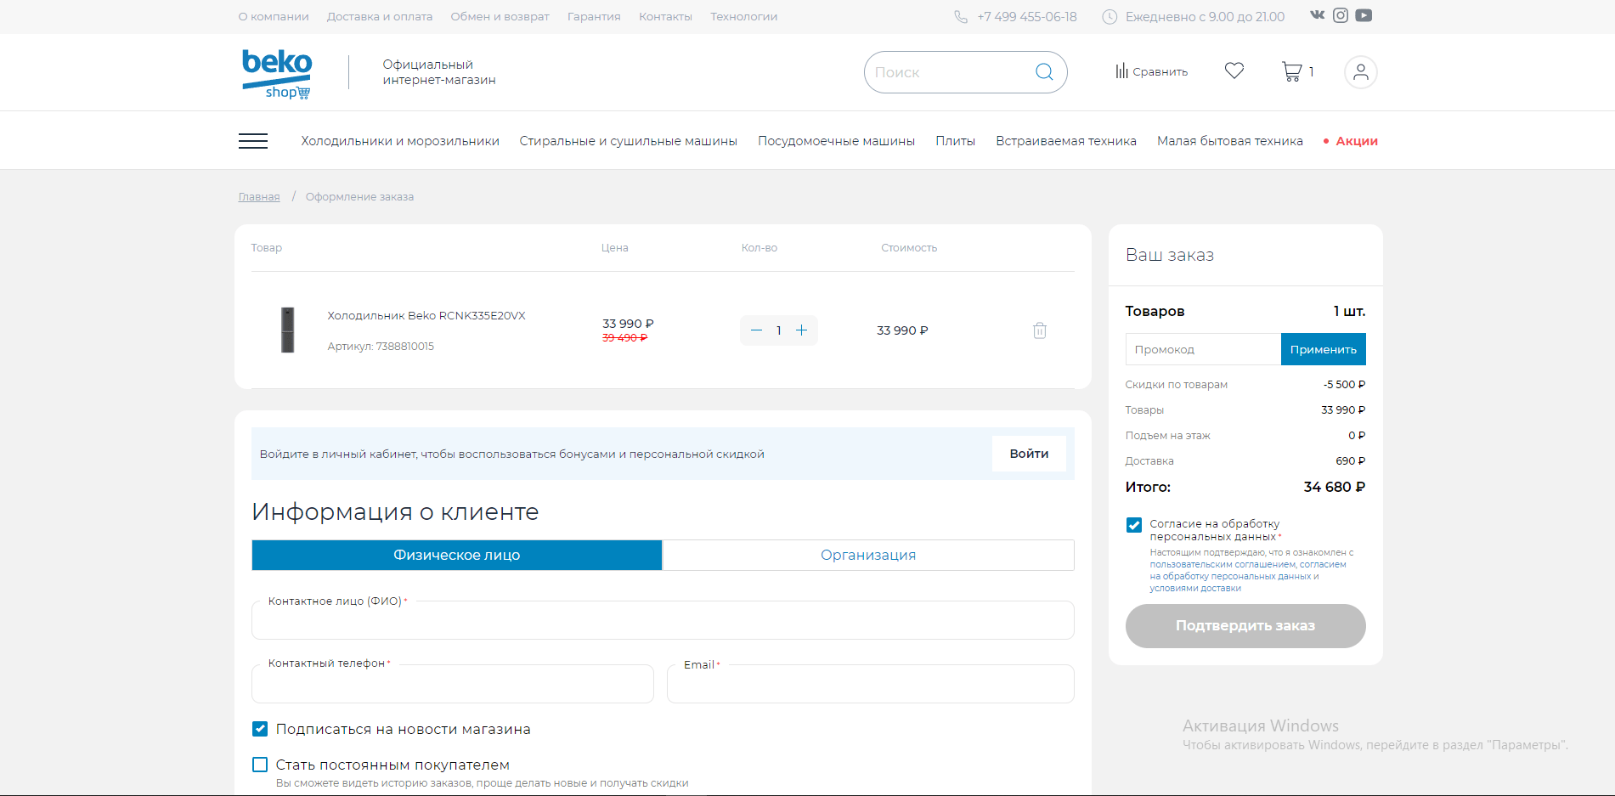Open the Технологии link
The height and width of the screenshot is (796, 1615).
pyautogui.click(x=744, y=17)
